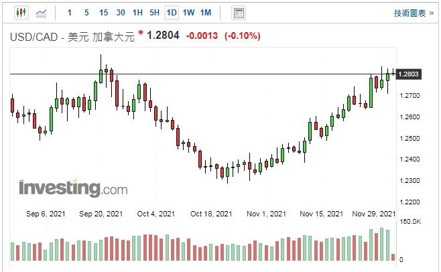Screen dimensions: 441x272
Task: Click the Oct 4, 2021 date label
Action: tap(155, 214)
